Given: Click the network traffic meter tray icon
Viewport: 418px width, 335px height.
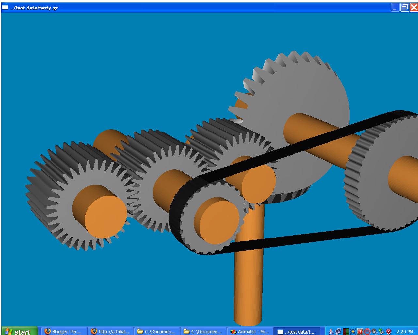Looking at the screenshot, I should point(346,331).
